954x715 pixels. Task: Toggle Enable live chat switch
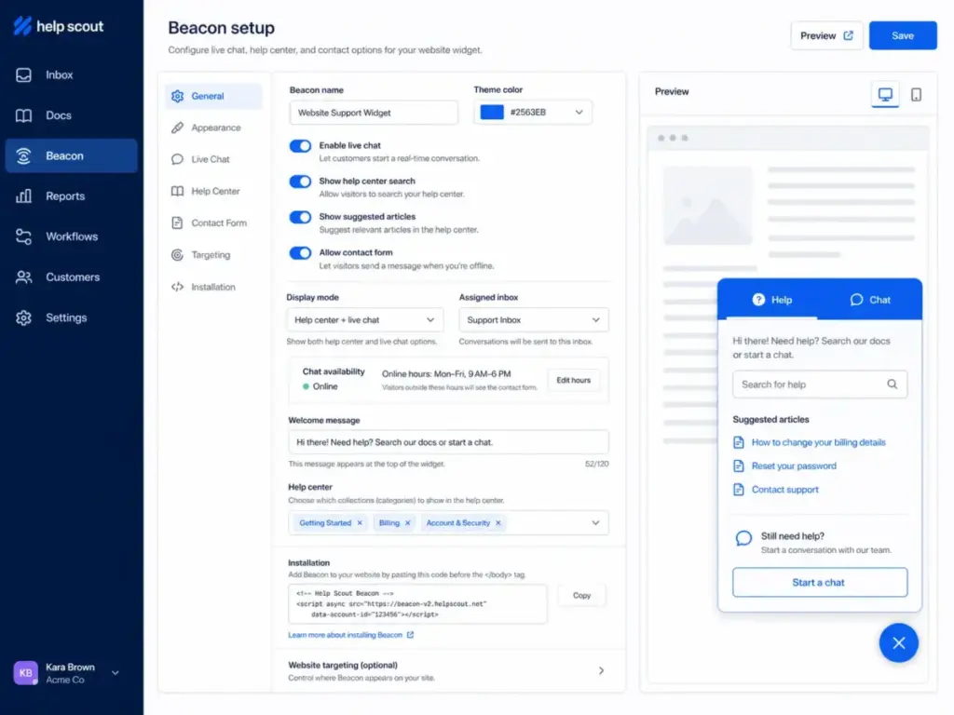click(x=300, y=146)
